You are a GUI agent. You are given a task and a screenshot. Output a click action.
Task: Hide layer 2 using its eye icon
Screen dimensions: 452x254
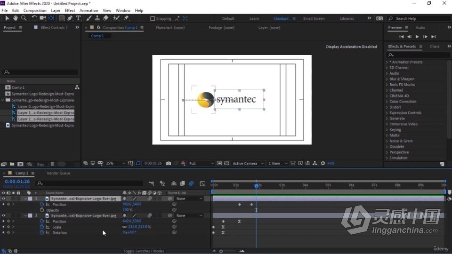(3, 215)
